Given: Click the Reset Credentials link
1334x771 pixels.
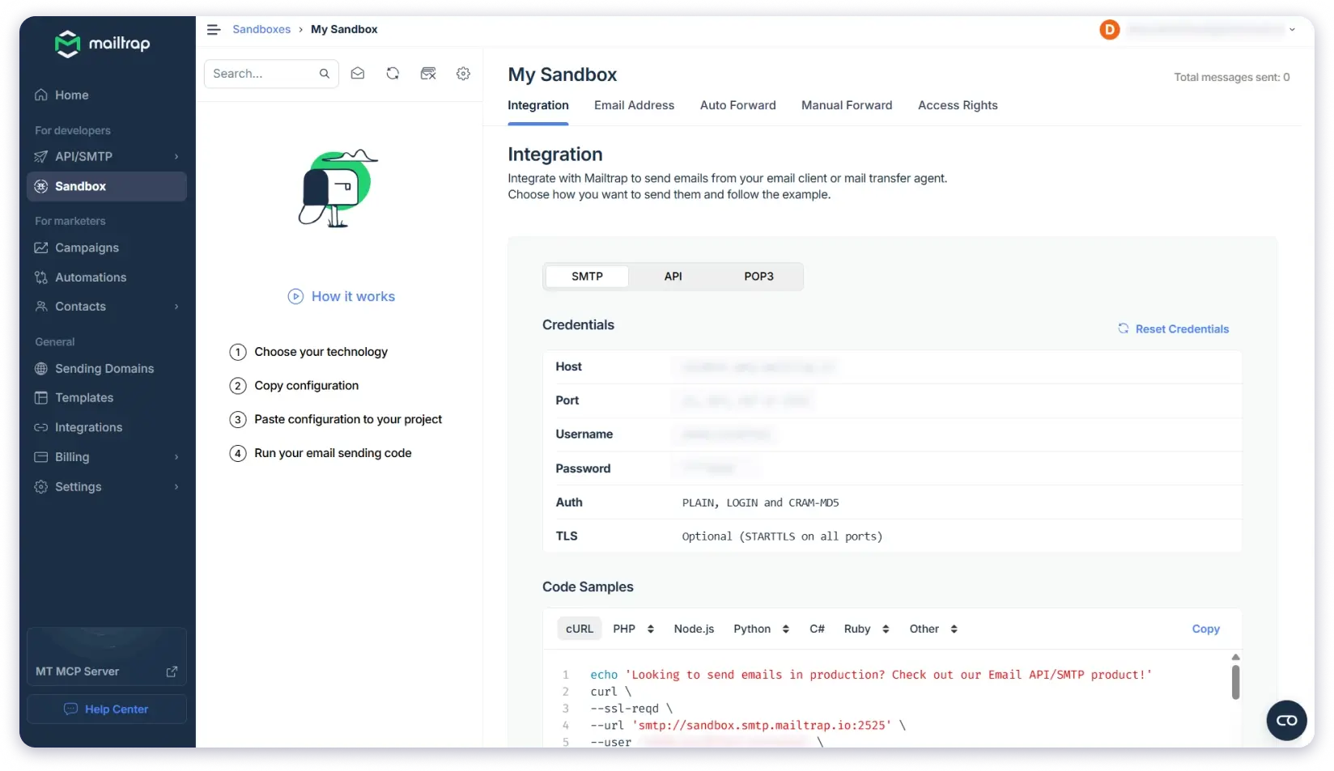Looking at the screenshot, I should pyautogui.click(x=1182, y=329).
